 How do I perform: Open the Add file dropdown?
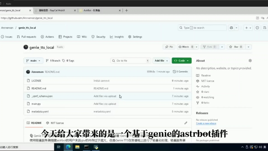pyautogui.click(x=161, y=61)
